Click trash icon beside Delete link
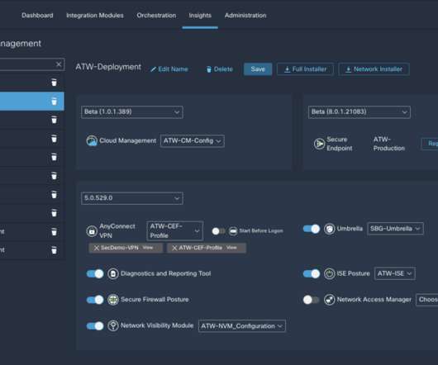This screenshot has width=438, height=365. coord(208,69)
